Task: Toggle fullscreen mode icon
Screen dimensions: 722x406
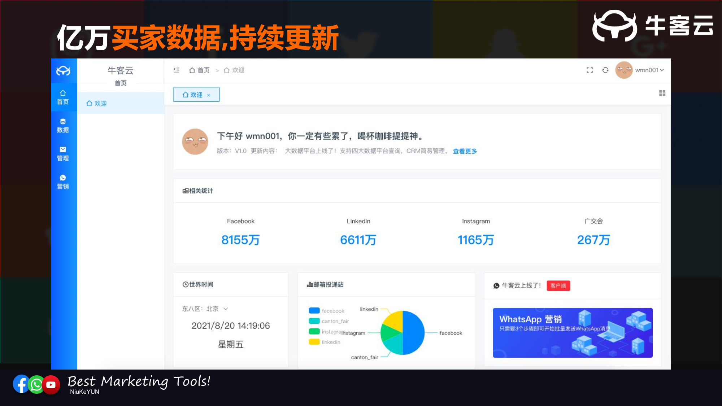Action: coord(590,70)
